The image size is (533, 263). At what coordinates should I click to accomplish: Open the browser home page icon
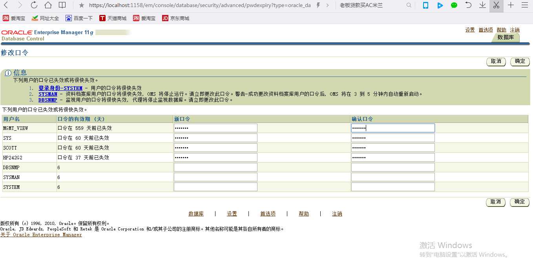48,5
